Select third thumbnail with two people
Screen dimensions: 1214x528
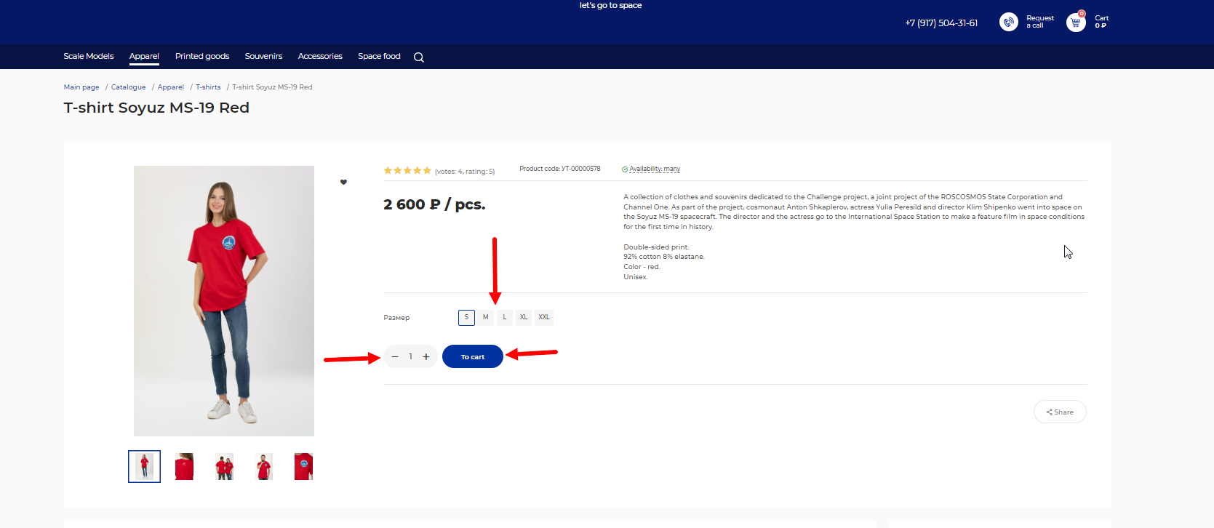(x=224, y=466)
